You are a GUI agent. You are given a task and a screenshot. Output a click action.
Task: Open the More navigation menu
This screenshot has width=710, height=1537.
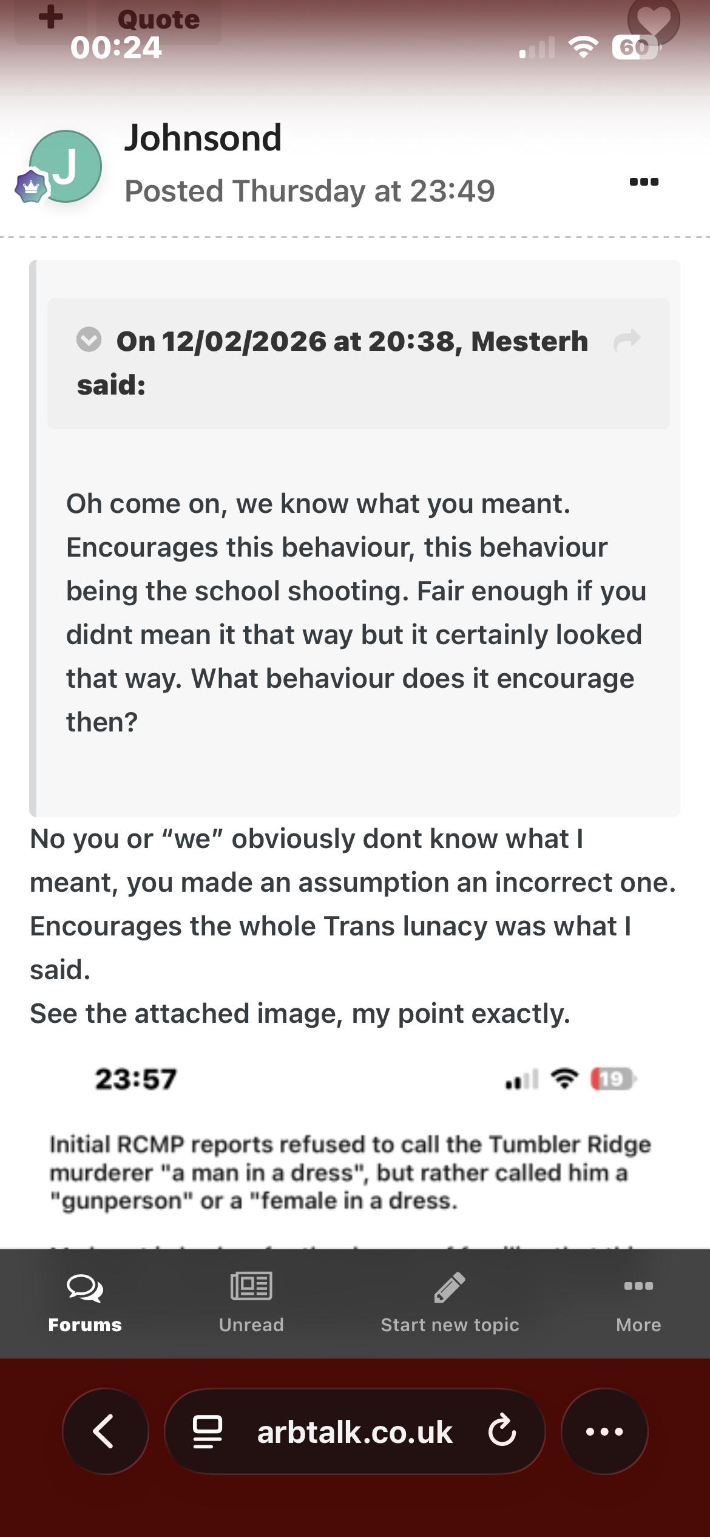point(638,1303)
